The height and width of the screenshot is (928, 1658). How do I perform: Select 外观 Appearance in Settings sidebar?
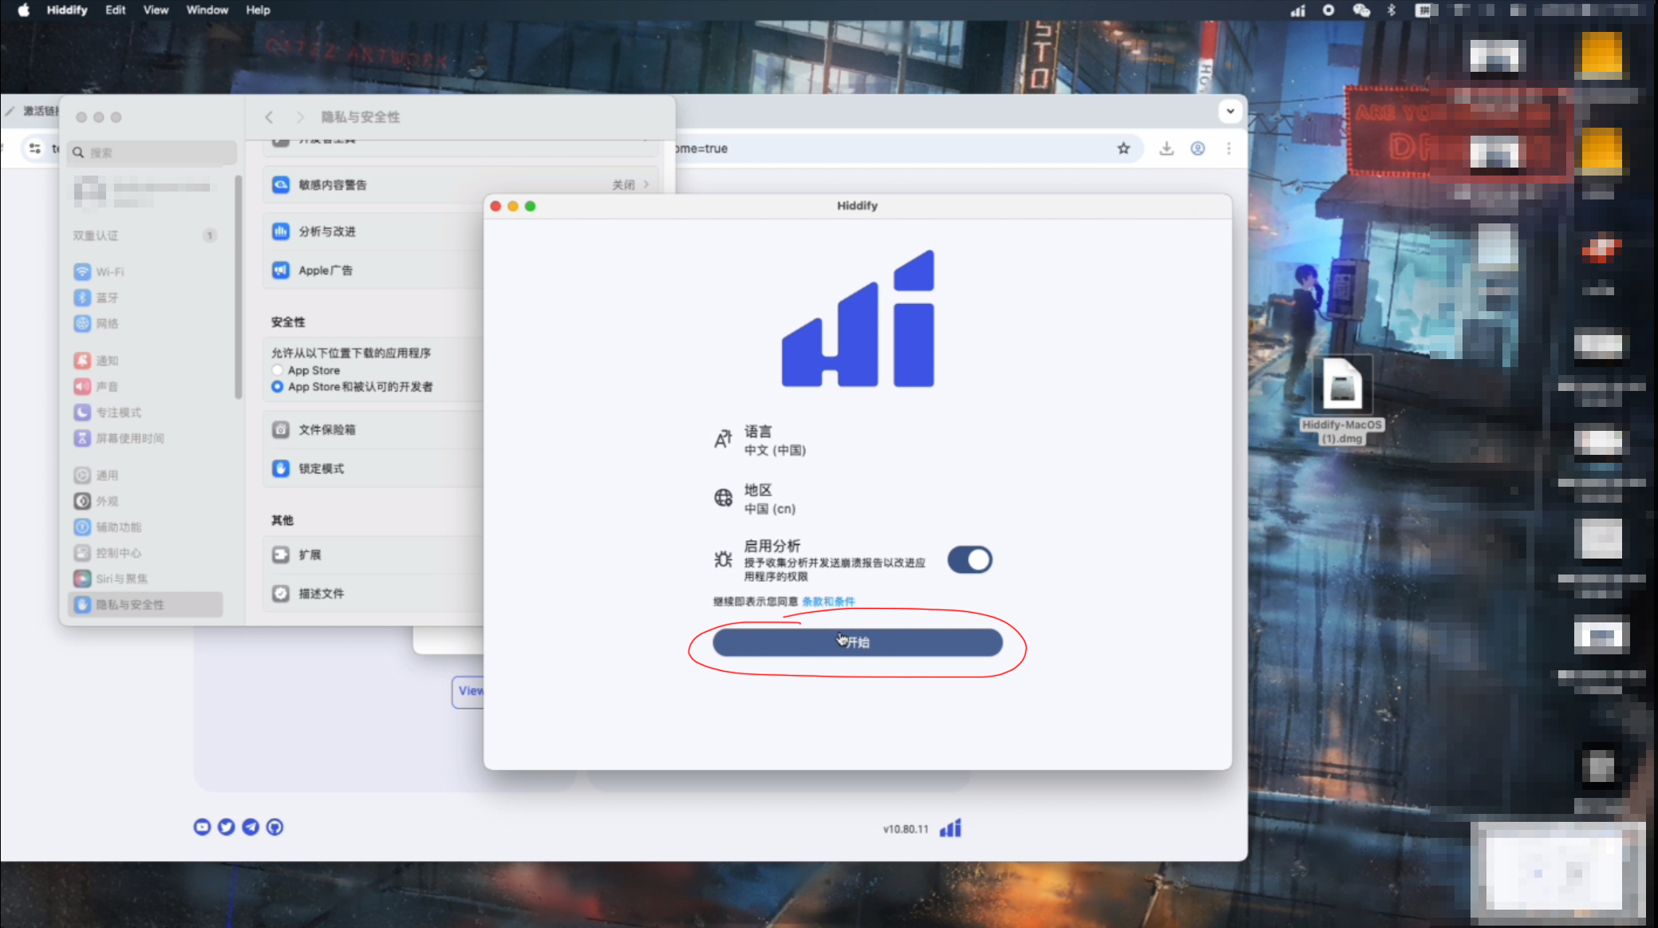coord(145,501)
